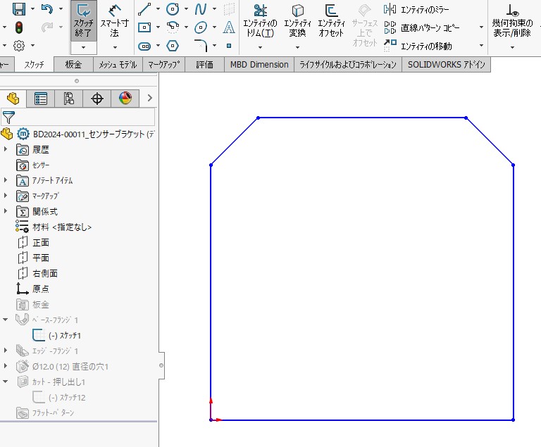Select the Circle sketch tool
Viewport: 541px width, 447px height.
[173, 9]
